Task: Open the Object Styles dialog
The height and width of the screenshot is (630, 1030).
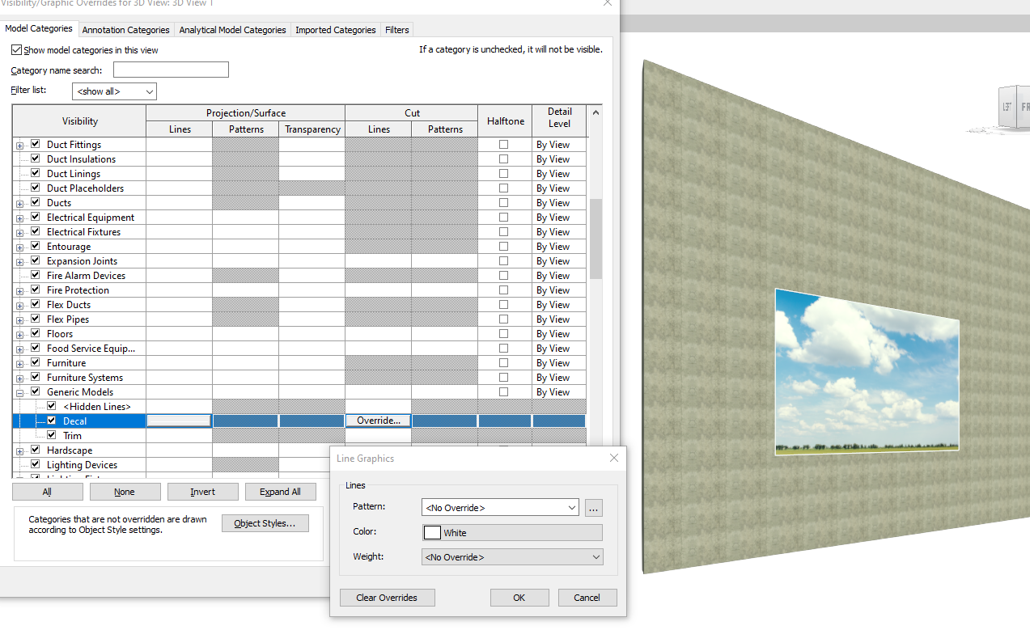Action: pyautogui.click(x=265, y=522)
